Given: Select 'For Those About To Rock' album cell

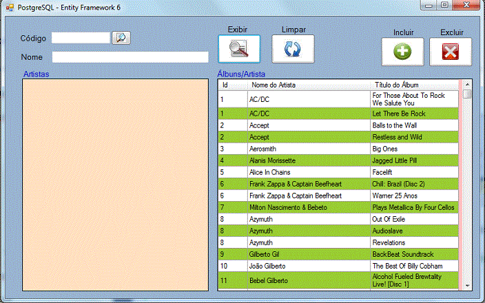Looking at the screenshot, I should click(414, 99).
